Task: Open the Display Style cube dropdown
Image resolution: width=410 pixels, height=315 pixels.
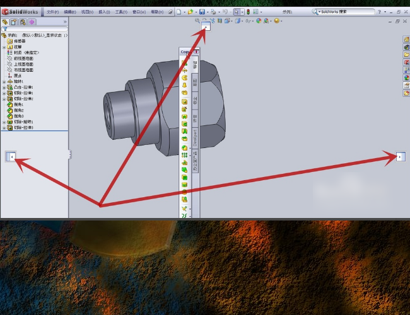Action: click(x=238, y=21)
